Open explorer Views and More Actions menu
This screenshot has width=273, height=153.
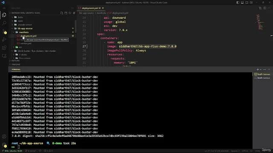(x=73, y=8)
